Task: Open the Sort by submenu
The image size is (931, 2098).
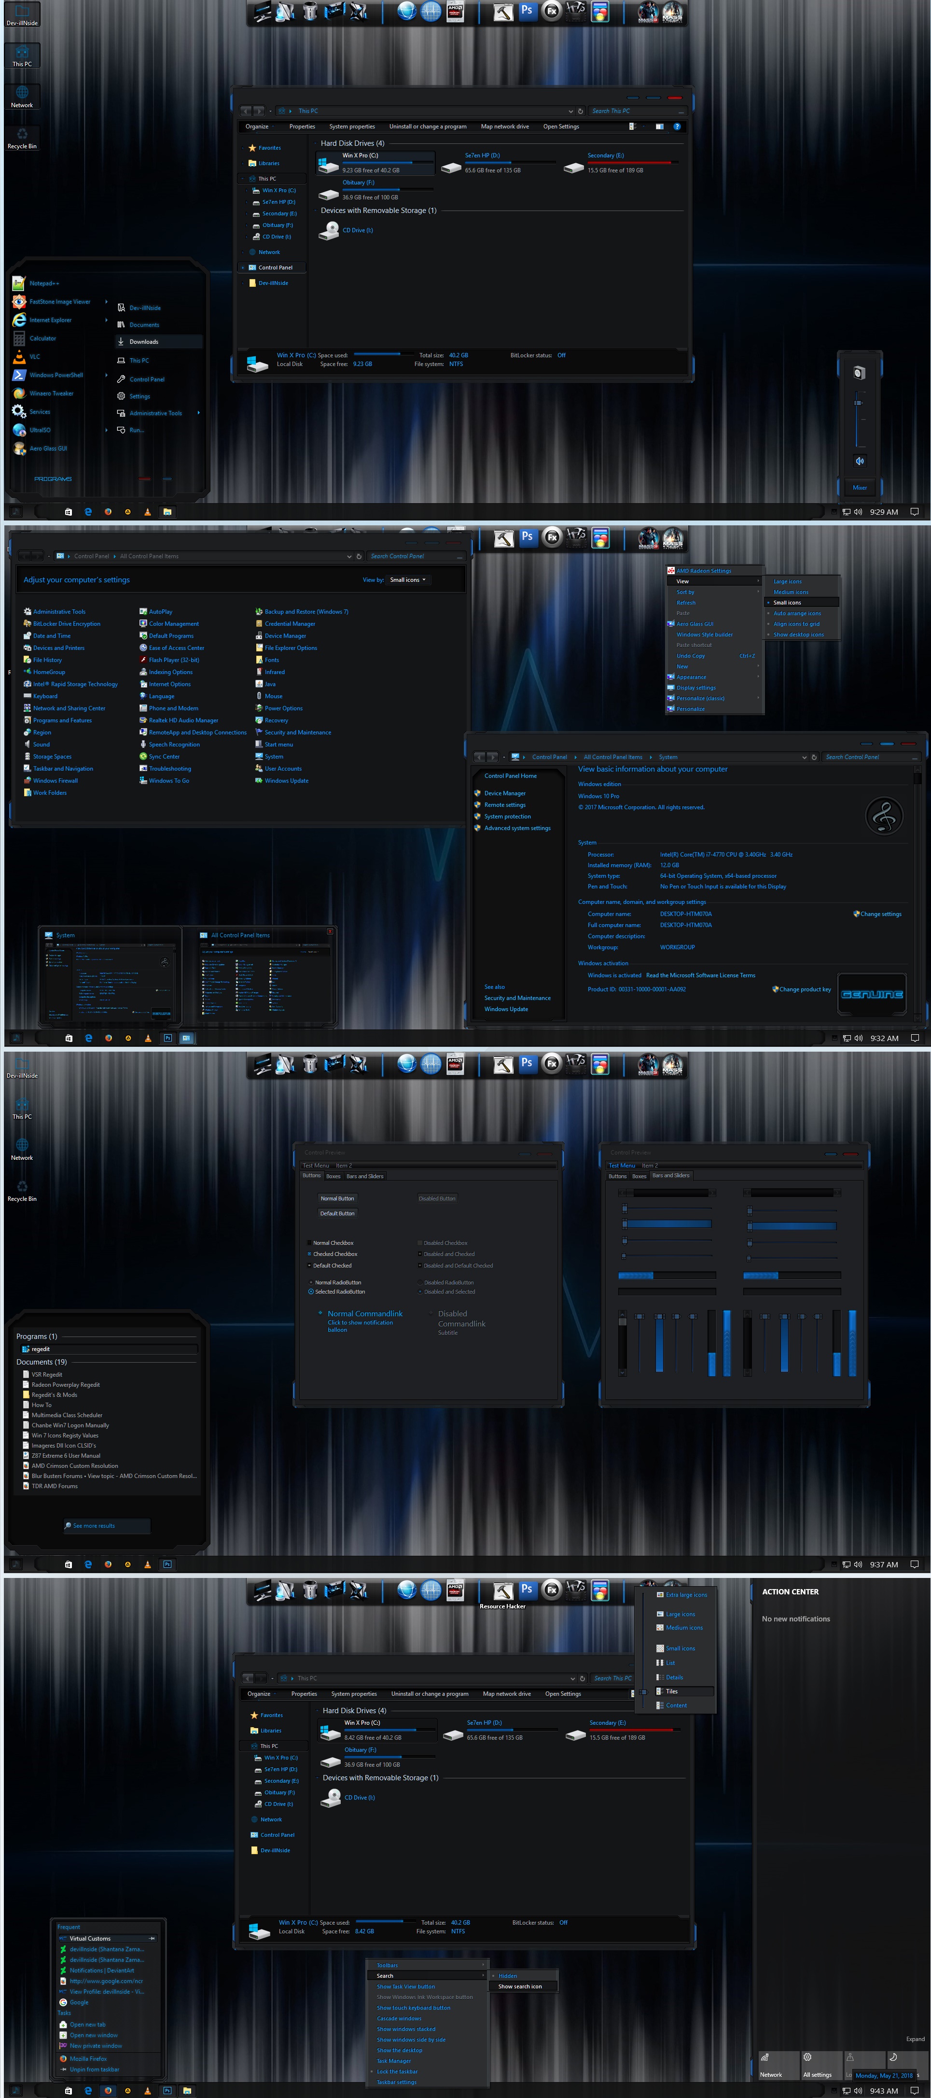Action: [714, 592]
